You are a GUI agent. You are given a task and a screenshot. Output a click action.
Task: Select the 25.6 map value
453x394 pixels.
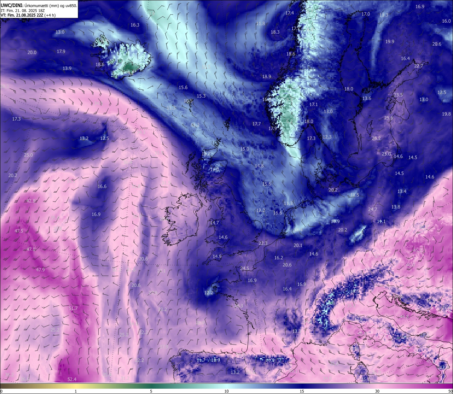389,118
